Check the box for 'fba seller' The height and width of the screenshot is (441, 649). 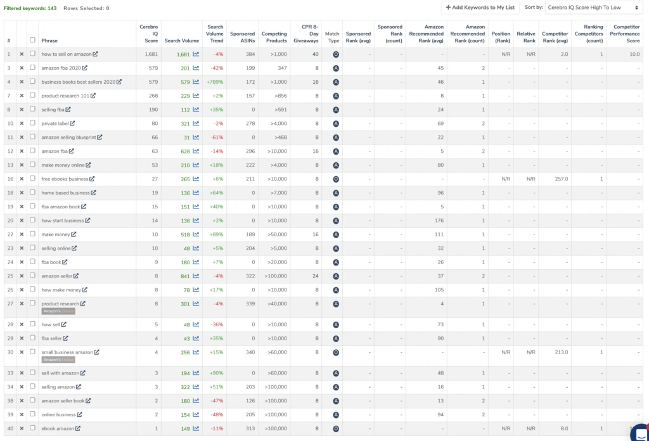tap(32, 338)
